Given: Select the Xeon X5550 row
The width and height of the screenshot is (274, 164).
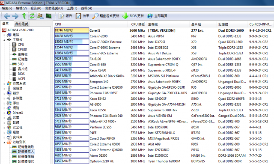Looking at the screenshot, I should tap(164, 110).
